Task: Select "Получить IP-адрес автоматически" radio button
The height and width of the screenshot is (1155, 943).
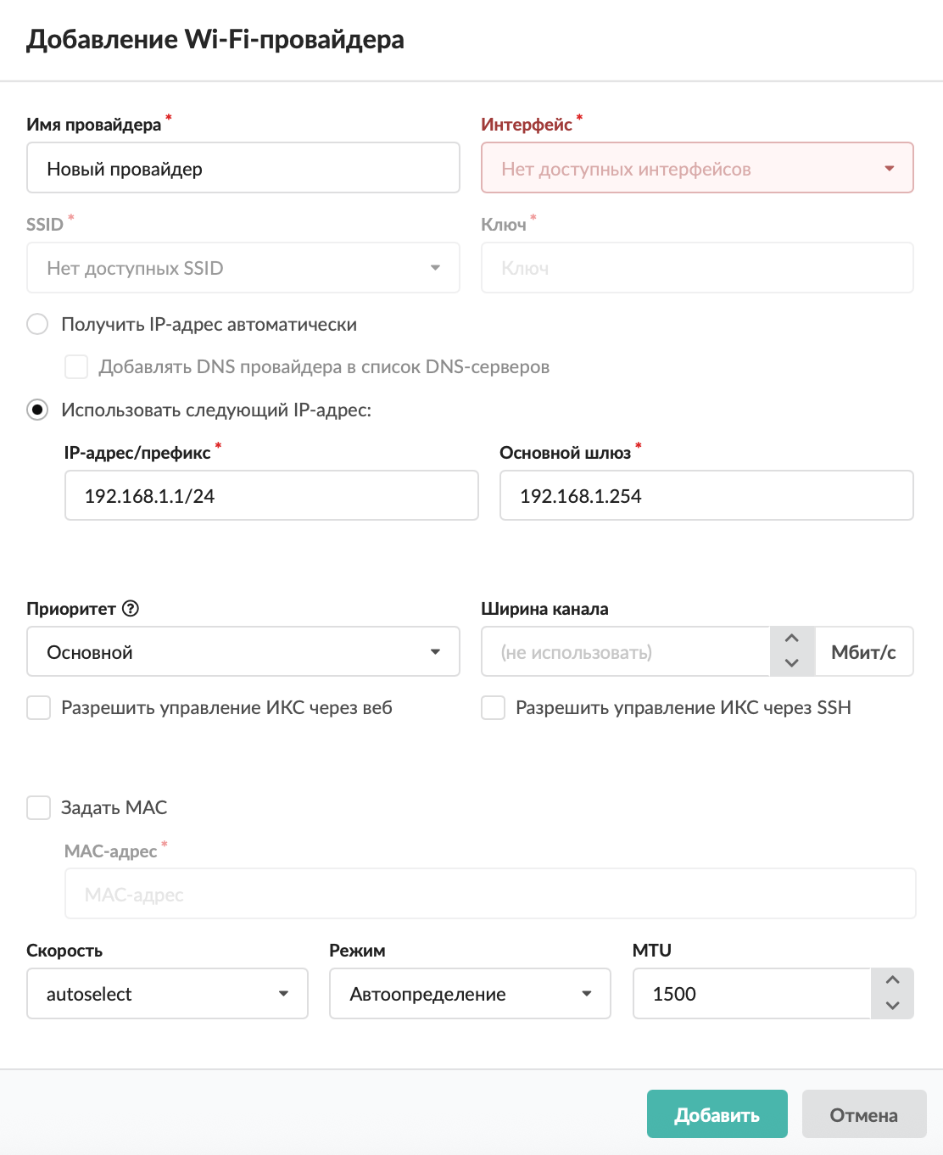Action: pos(37,325)
